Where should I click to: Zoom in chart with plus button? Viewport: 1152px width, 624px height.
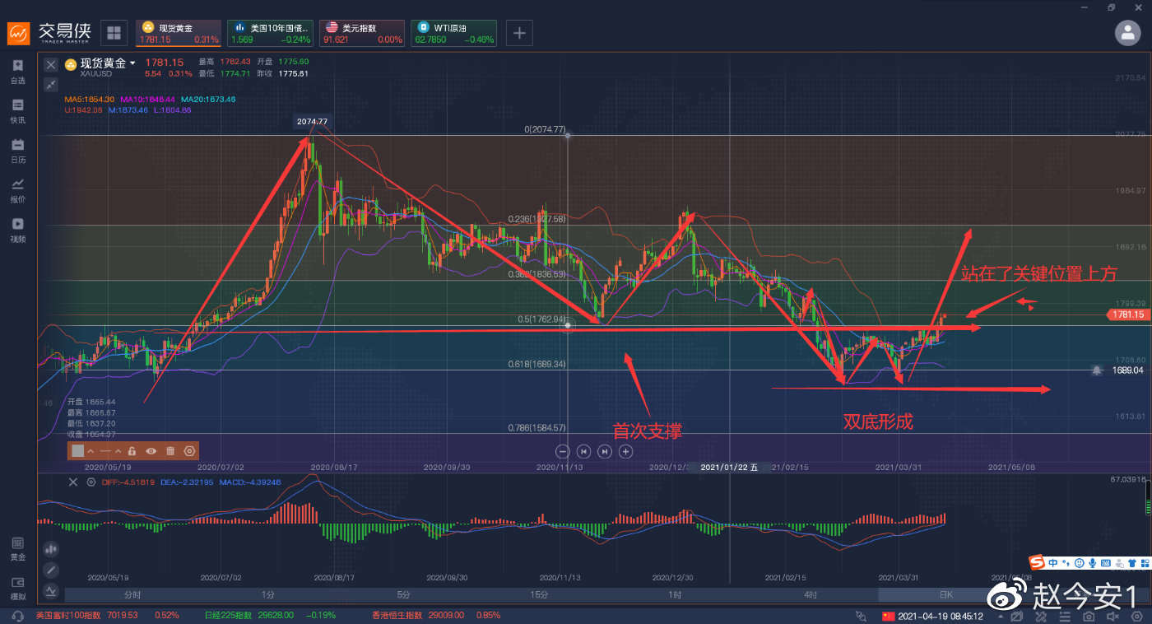click(626, 451)
